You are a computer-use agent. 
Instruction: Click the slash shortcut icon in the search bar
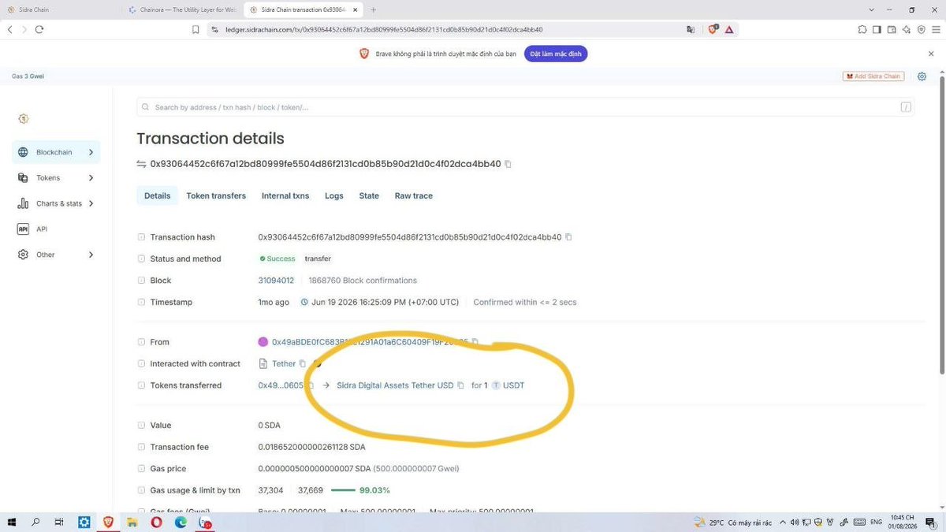tap(907, 107)
